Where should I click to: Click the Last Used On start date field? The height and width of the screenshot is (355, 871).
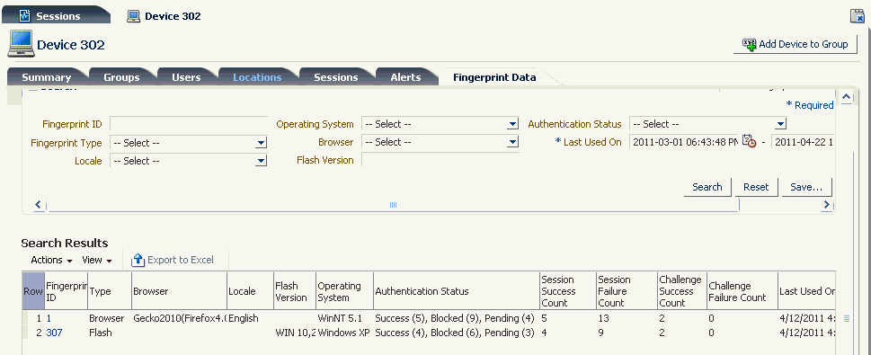684,142
